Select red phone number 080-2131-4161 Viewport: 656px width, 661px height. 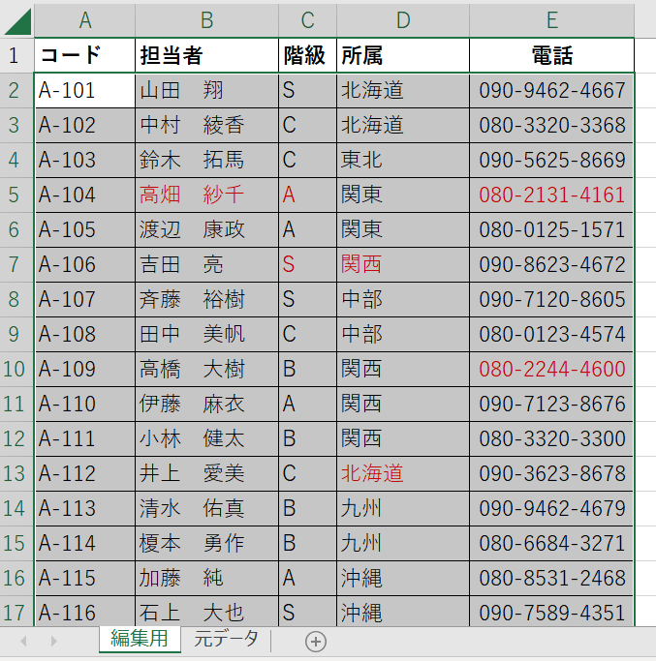pyautogui.click(x=551, y=195)
